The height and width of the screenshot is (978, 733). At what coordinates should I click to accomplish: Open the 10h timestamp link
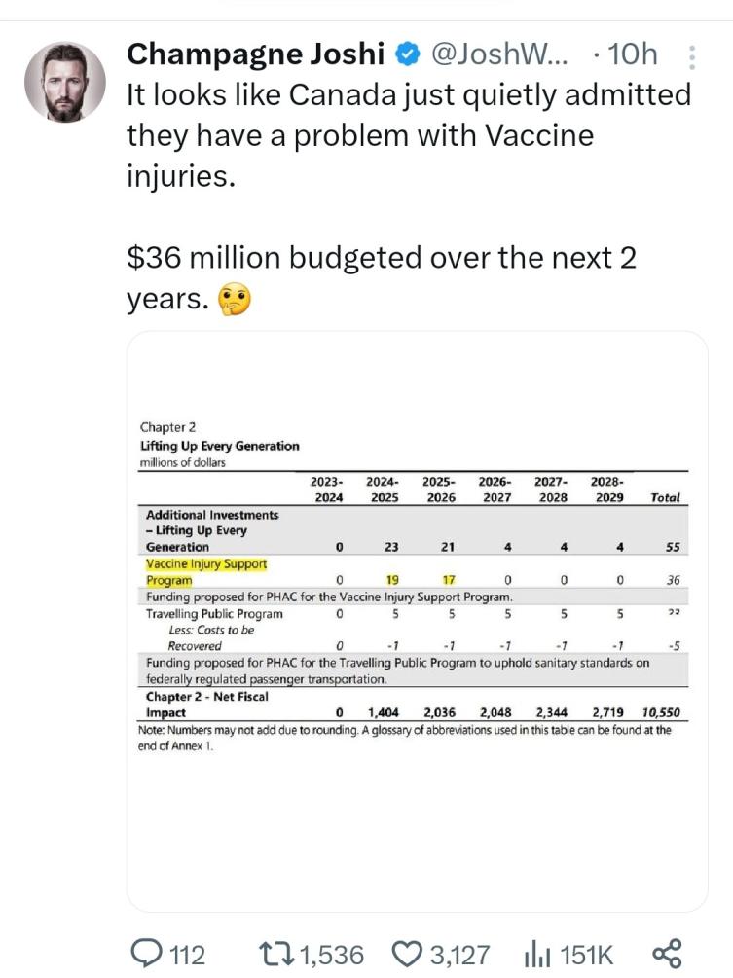[x=632, y=54]
